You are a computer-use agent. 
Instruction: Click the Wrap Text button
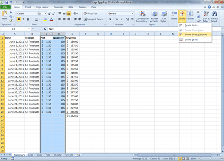[x=90, y=13]
